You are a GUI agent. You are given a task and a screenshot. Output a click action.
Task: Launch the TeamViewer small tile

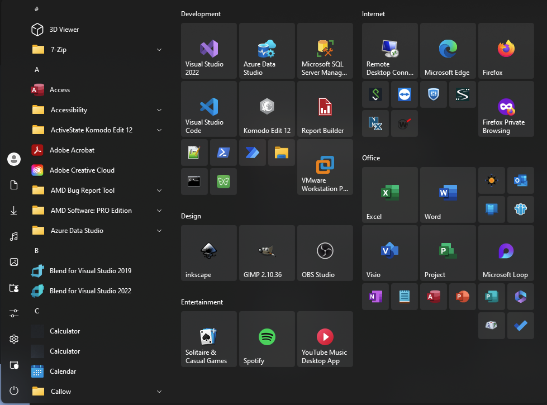pos(404,94)
